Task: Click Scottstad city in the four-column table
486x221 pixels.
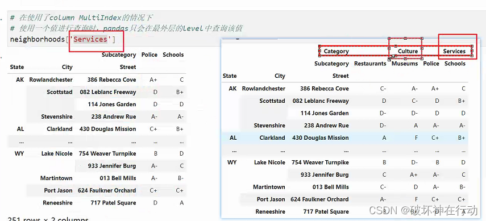Action: coord(272,101)
